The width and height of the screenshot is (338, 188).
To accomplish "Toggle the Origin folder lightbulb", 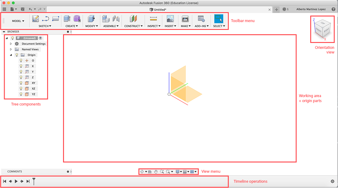I will click(17, 55).
